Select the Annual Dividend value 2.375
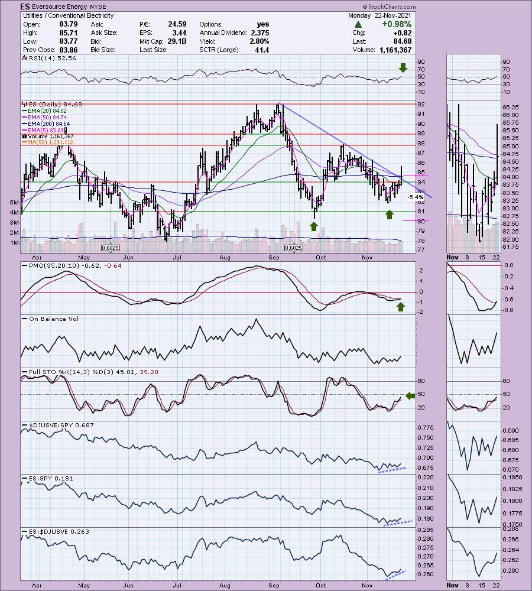Viewport: 532px width, 591px height. point(259,33)
